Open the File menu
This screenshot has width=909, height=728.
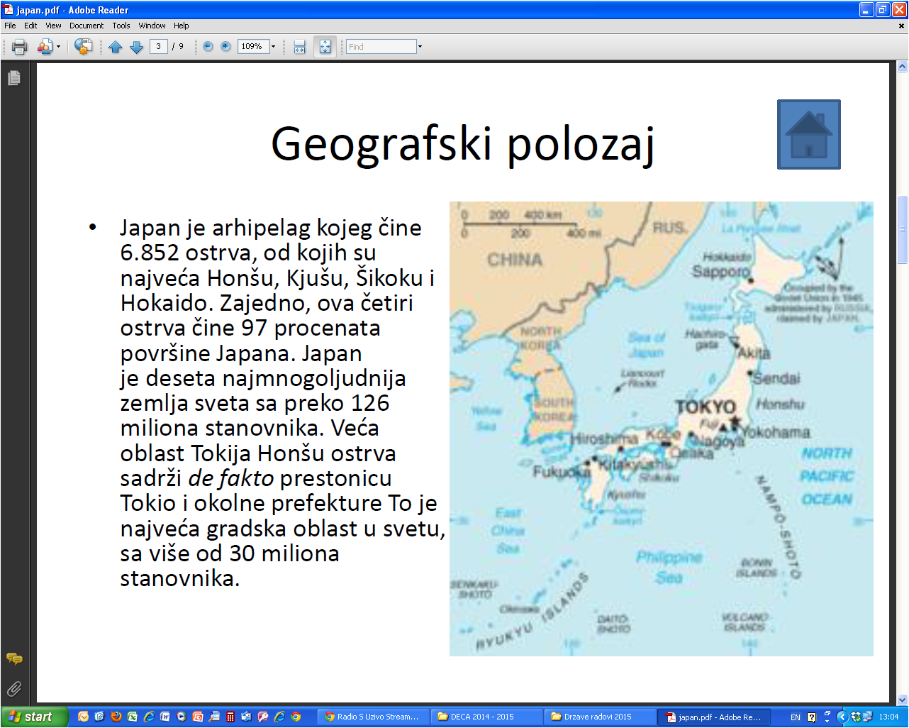pos(10,26)
